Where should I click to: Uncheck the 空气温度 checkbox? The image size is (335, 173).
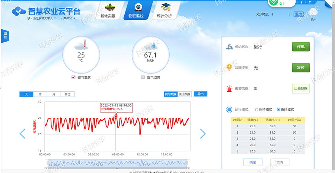click(x=73, y=77)
